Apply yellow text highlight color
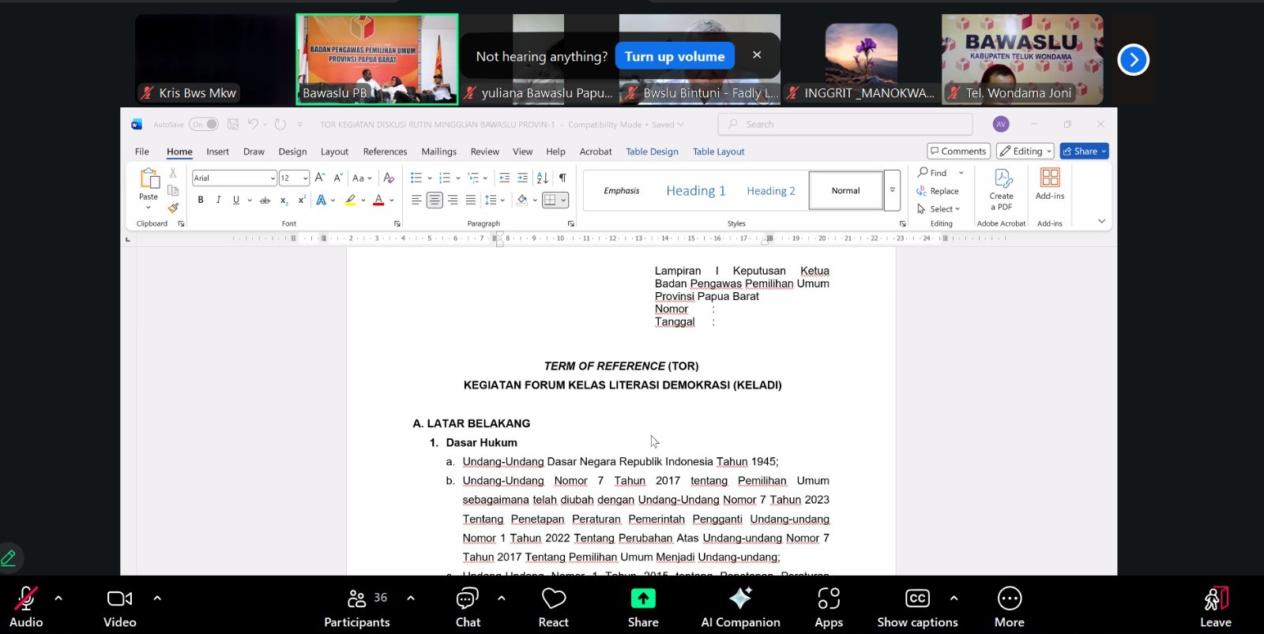The width and height of the screenshot is (1264, 634). click(x=350, y=201)
